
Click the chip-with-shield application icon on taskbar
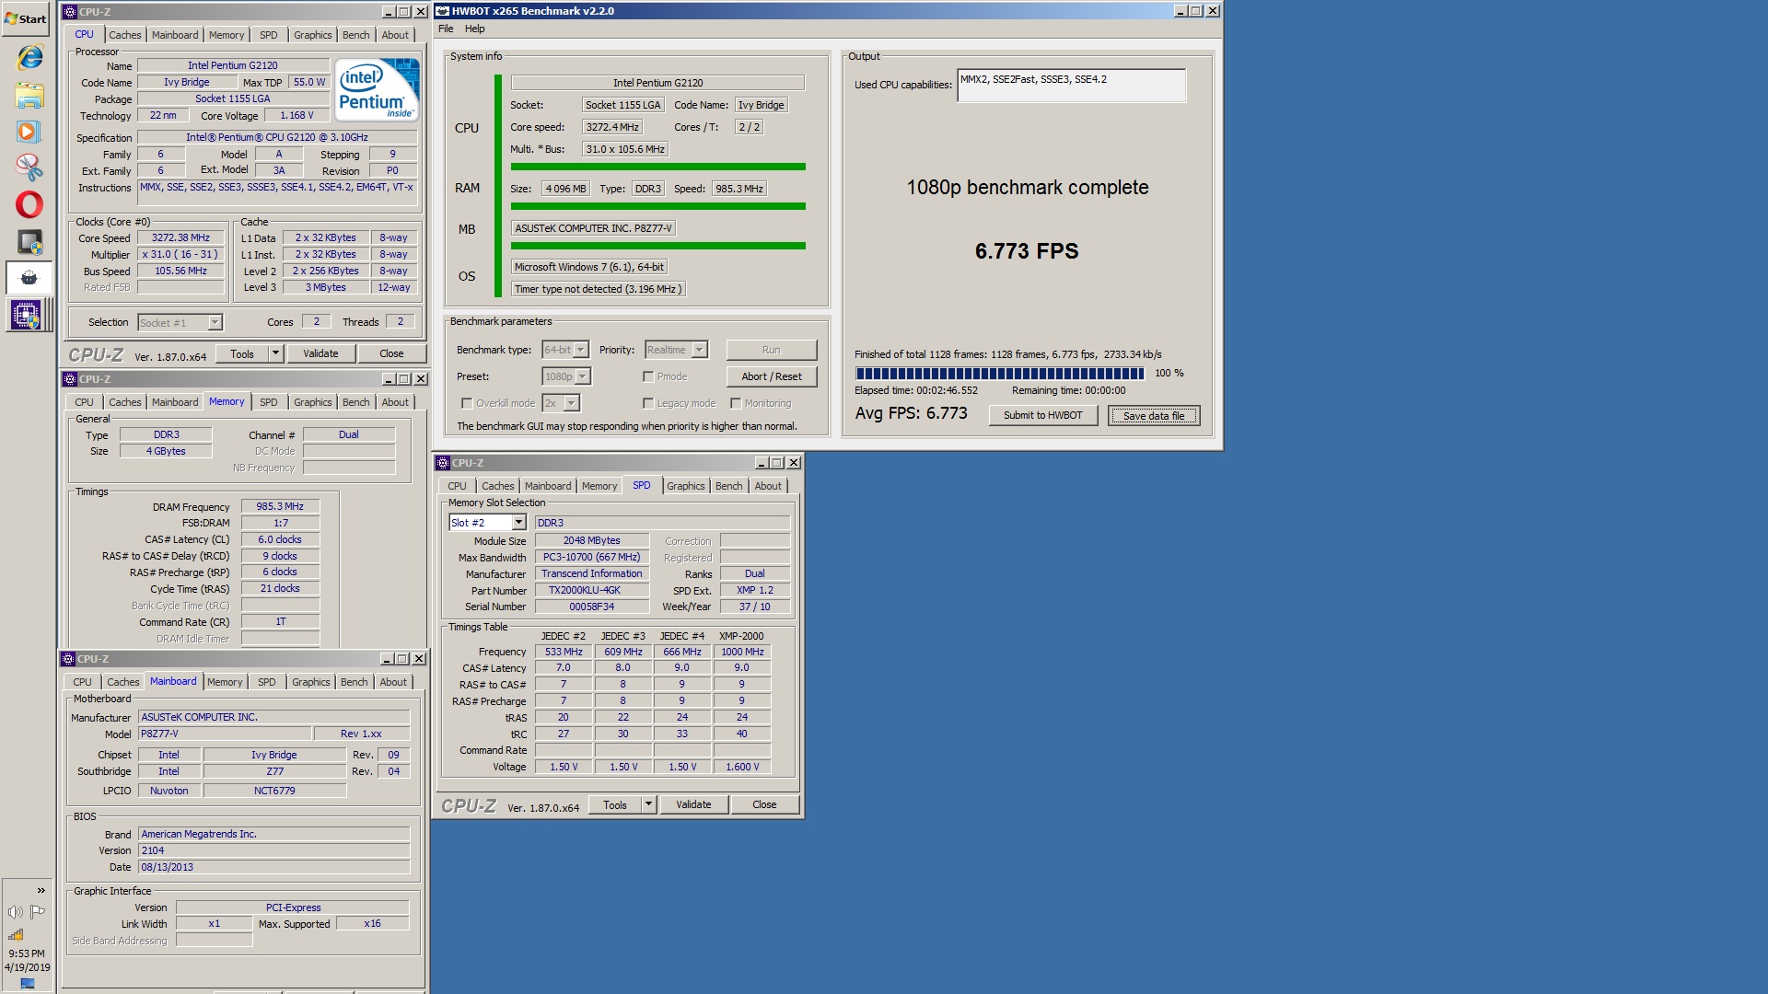point(29,242)
